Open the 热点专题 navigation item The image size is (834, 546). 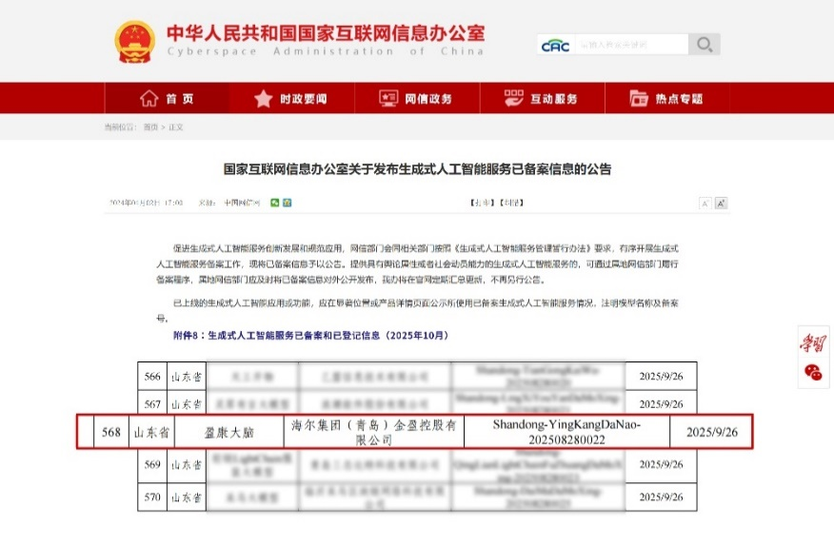(x=666, y=99)
